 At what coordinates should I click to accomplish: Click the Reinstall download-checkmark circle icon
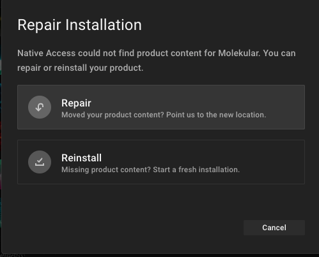click(x=40, y=162)
